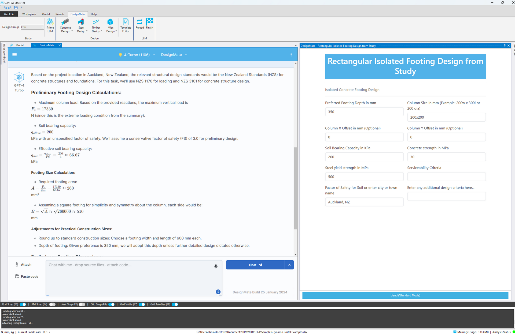The width and height of the screenshot is (515, 334).
Task: Click the blue Chat button
Action: coord(255,265)
